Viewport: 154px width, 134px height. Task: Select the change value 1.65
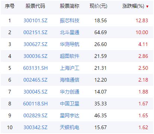143,115
